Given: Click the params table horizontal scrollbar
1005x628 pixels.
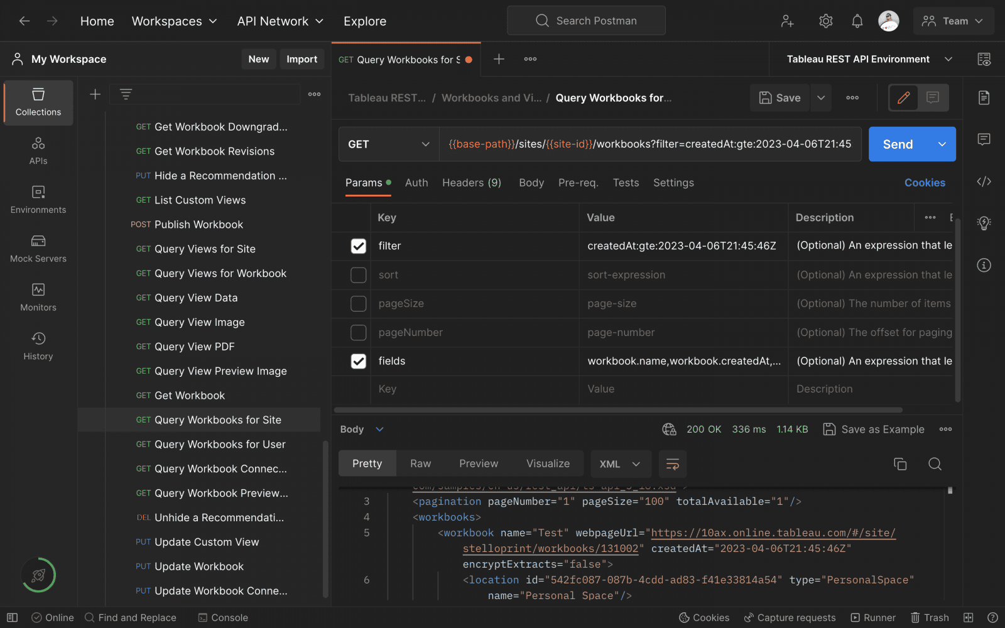Looking at the screenshot, I should (x=618, y=410).
